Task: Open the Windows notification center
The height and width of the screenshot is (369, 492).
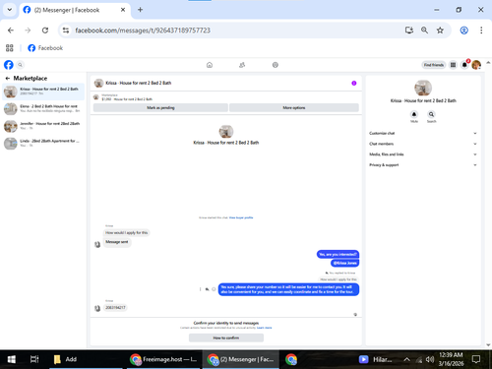Action: coord(476,359)
